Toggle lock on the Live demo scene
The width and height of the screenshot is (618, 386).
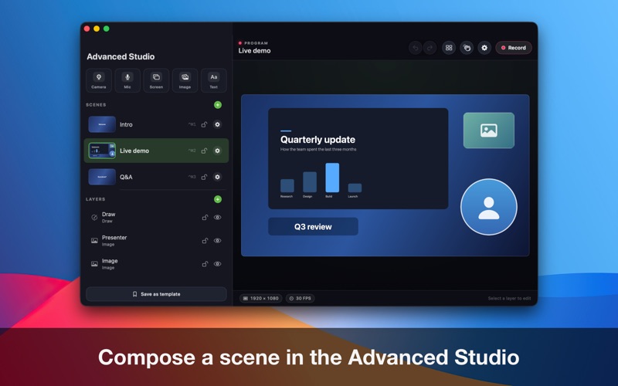(x=204, y=151)
